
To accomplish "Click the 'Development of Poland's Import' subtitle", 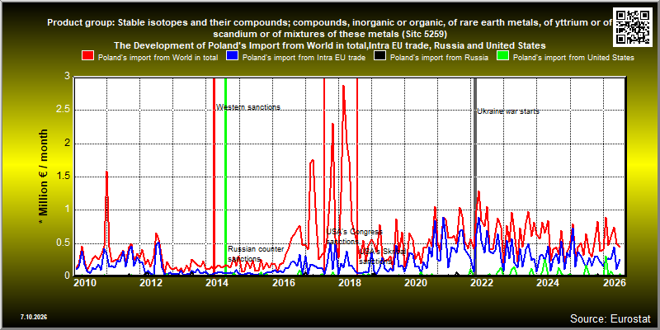I will (x=329, y=45).
